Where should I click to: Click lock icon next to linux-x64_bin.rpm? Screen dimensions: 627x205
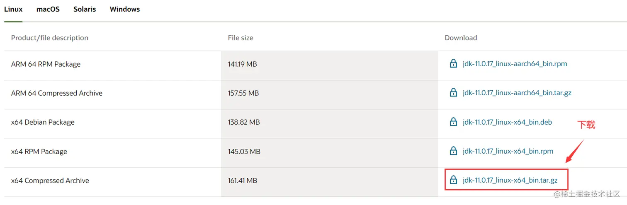click(453, 151)
